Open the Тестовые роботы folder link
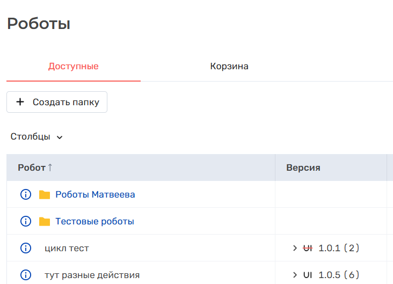The width and height of the screenshot is (393, 284). point(94,221)
